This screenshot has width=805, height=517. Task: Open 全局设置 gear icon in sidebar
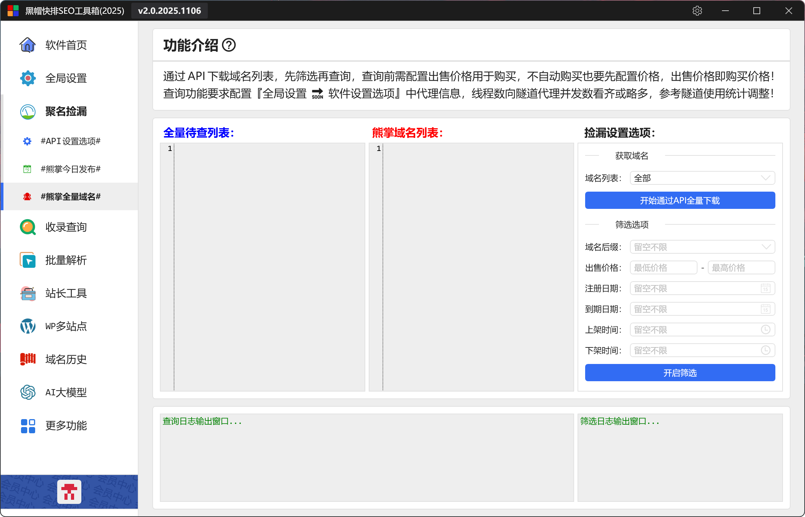tap(28, 78)
